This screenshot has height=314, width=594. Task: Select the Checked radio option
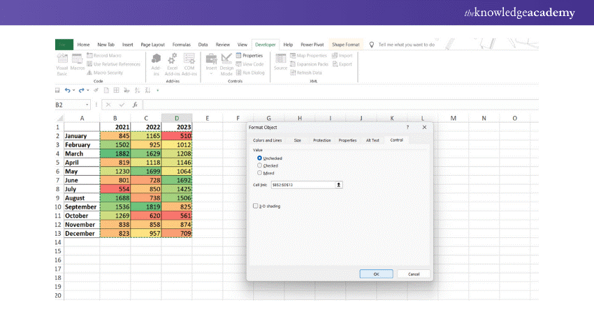click(x=260, y=165)
